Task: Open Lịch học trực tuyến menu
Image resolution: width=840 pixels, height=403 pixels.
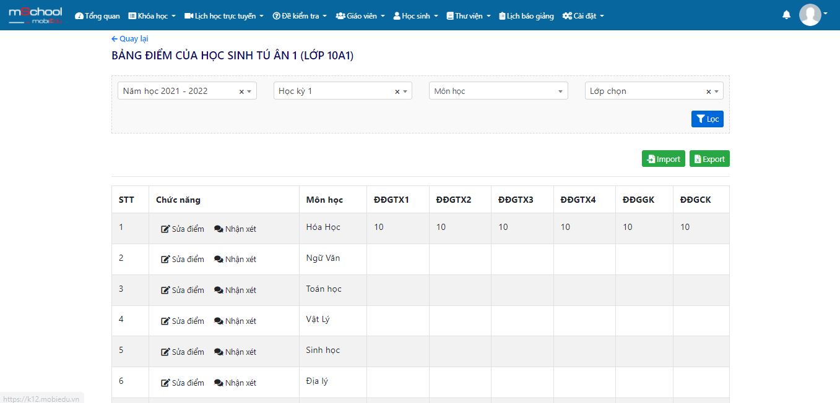Action: (x=224, y=16)
